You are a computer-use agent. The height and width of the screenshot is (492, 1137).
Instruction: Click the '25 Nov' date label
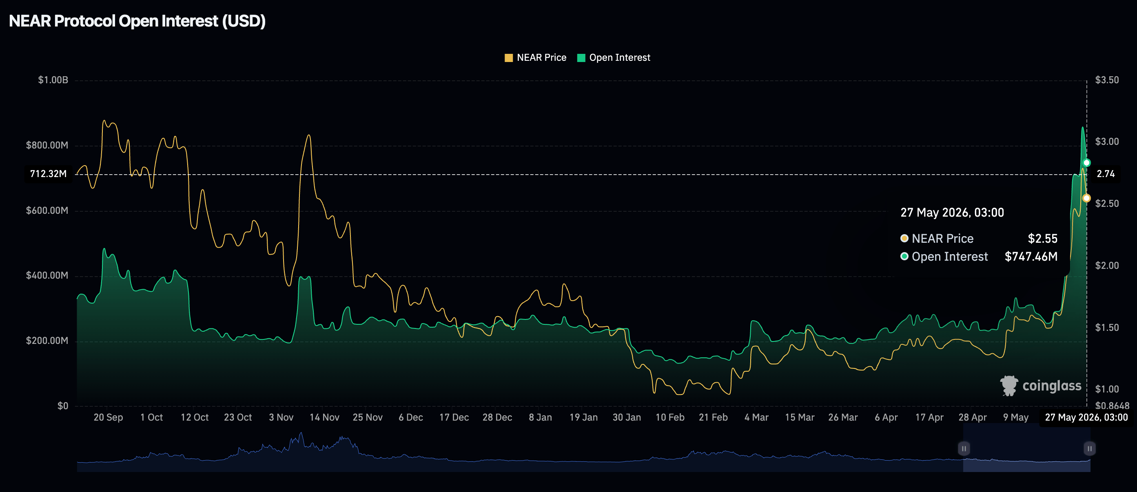368,417
